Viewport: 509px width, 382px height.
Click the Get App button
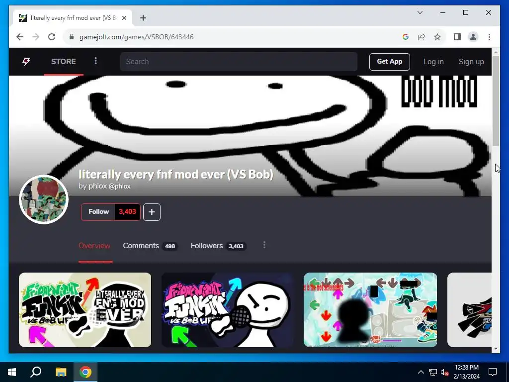click(x=390, y=62)
